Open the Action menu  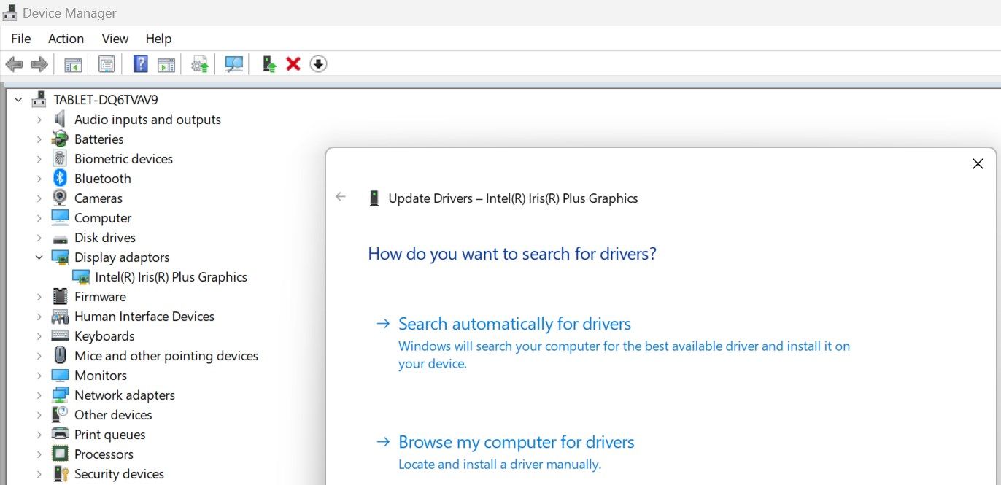coord(66,38)
